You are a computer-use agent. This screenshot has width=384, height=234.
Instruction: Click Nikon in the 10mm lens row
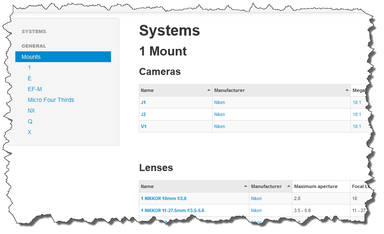tap(256, 198)
